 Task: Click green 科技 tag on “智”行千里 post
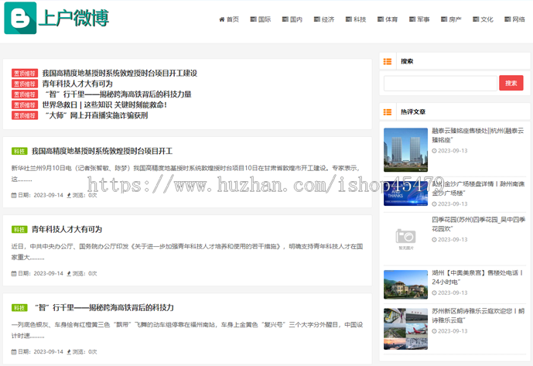pyautogui.click(x=19, y=307)
